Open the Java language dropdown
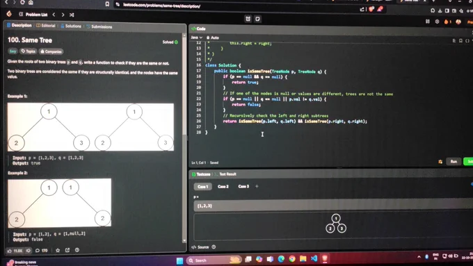The width and height of the screenshot is (473, 266). (196, 38)
